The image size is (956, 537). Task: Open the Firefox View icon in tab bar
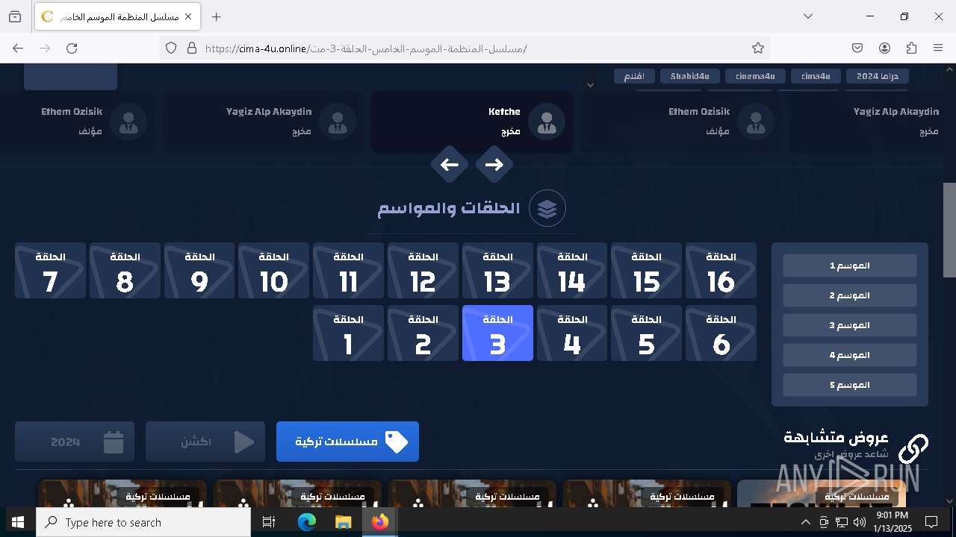(15, 16)
